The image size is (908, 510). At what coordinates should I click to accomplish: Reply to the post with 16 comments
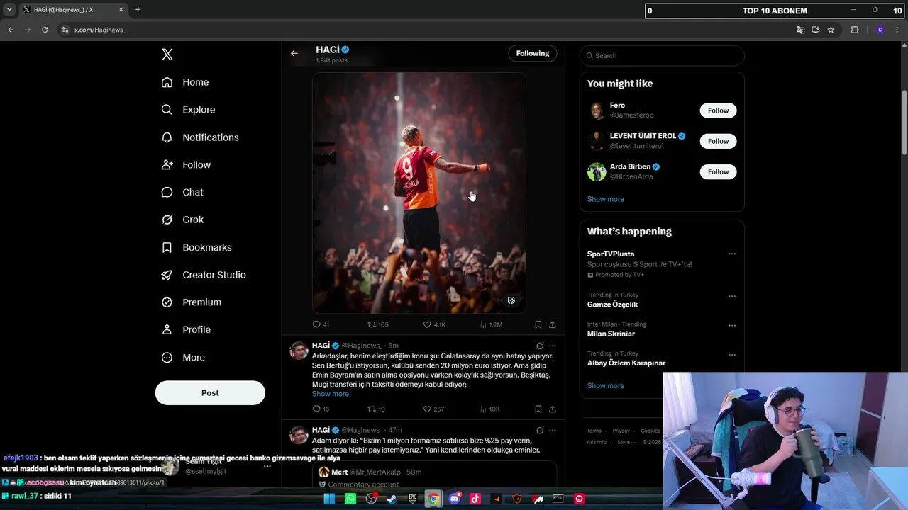tap(321, 409)
